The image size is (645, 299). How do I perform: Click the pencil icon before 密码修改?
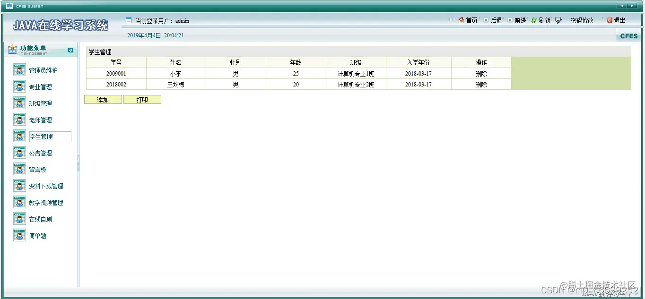tap(558, 20)
